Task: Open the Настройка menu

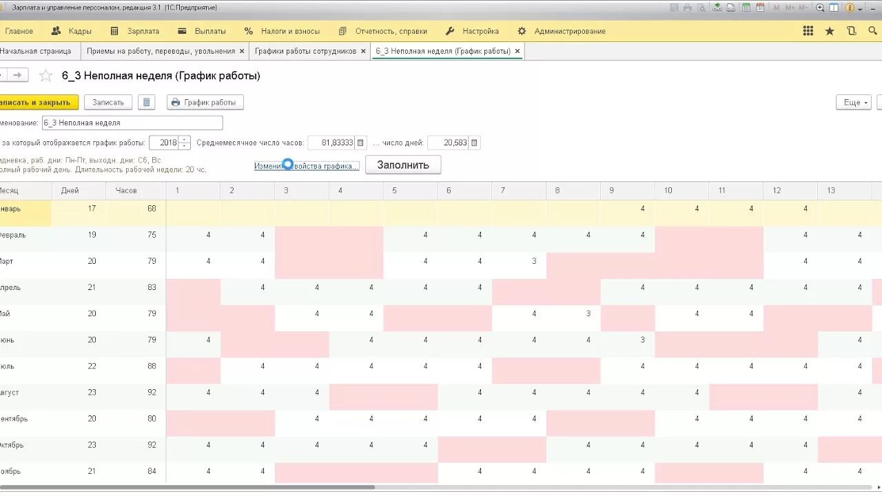Action: coord(472,31)
